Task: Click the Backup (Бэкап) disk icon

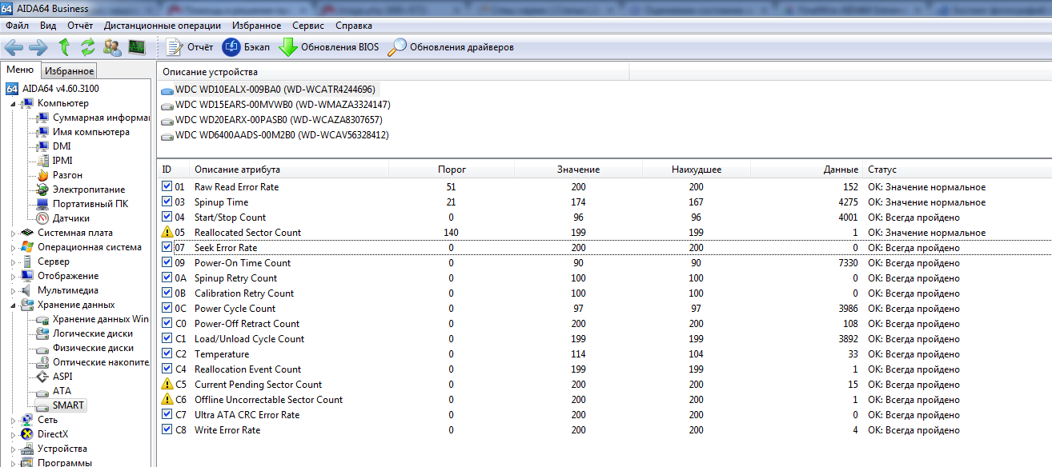Action: [231, 47]
